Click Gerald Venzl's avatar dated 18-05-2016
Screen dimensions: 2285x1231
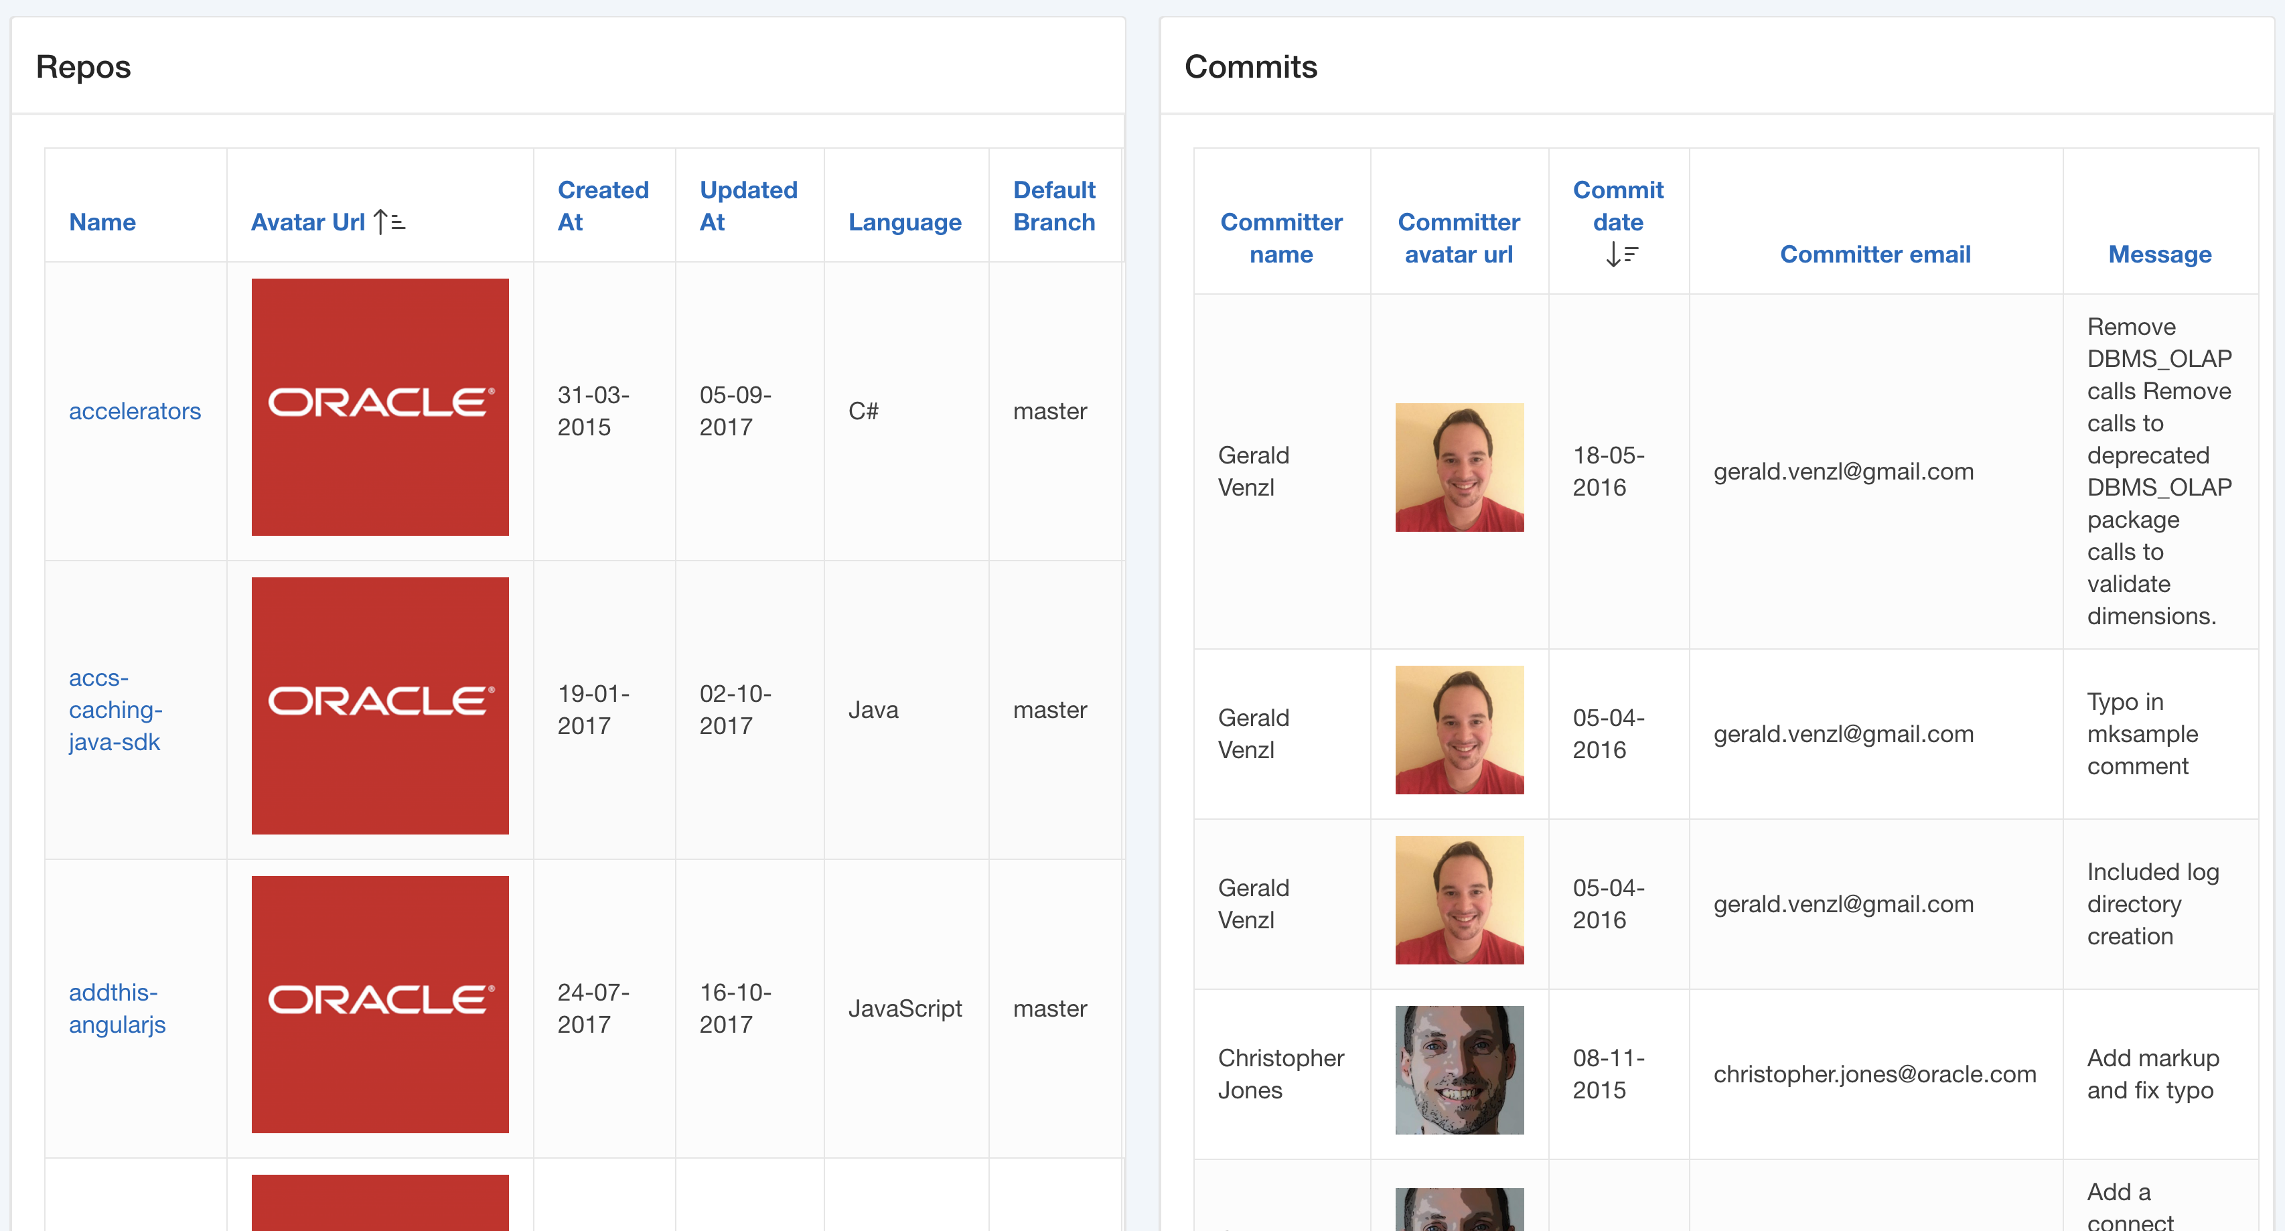tap(1459, 467)
